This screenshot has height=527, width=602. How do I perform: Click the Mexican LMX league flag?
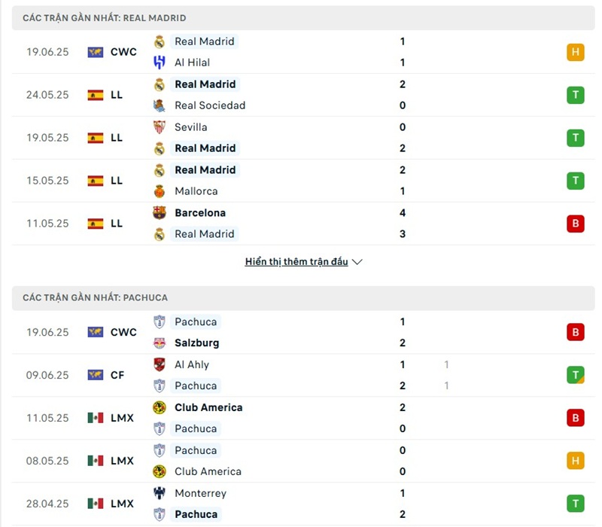(x=94, y=418)
